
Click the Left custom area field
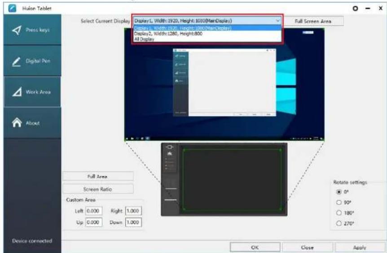tap(94, 211)
